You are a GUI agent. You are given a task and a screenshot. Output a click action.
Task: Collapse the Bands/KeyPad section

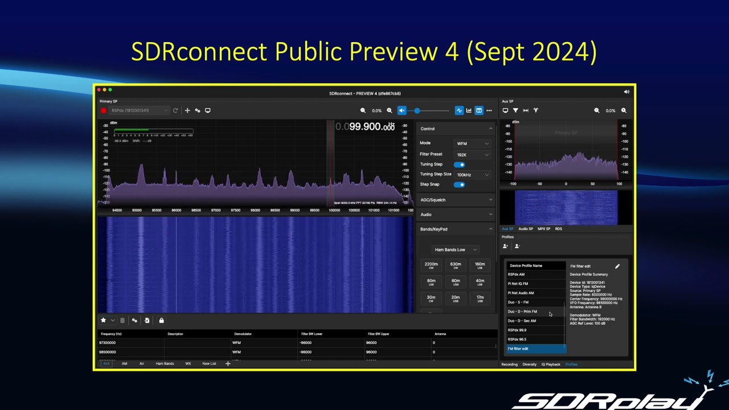pyautogui.click(x=490, y=229)
